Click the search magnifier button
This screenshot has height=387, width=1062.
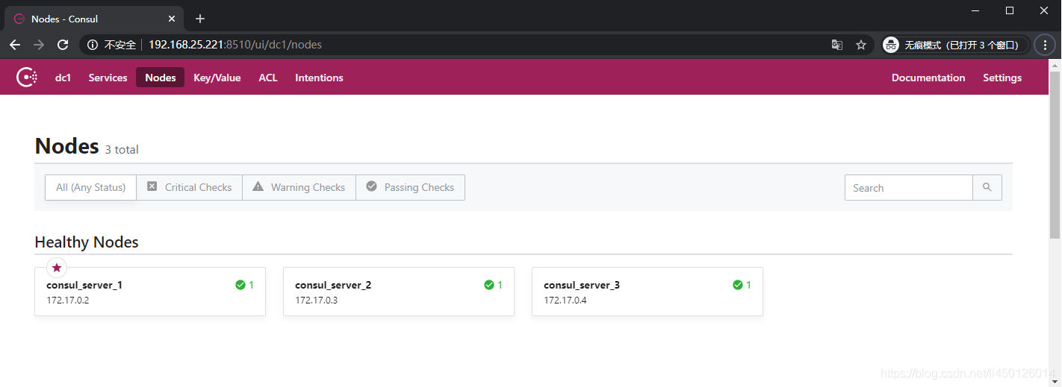click(987, 188)
